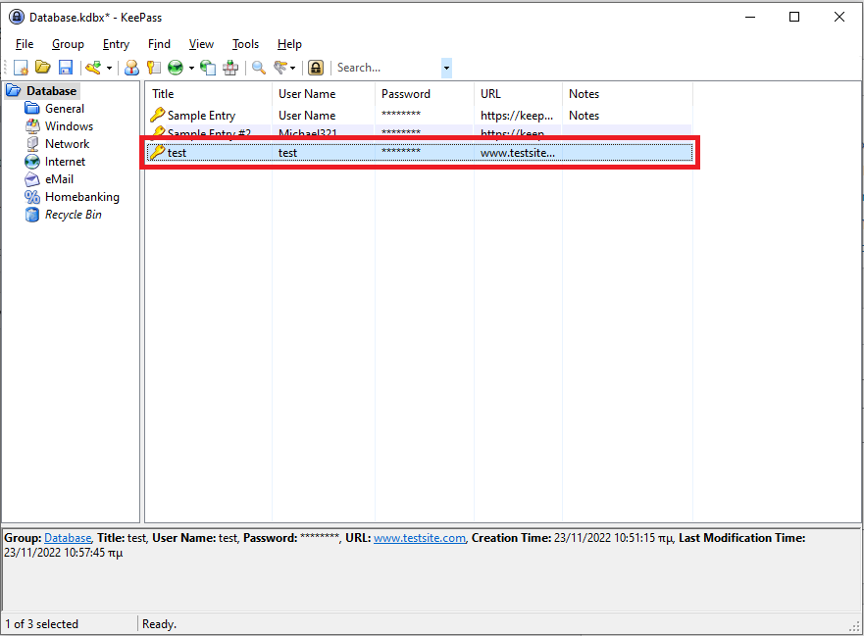Click the Find magnifier icon
The image size is (864, 636).
coord(258,67)
